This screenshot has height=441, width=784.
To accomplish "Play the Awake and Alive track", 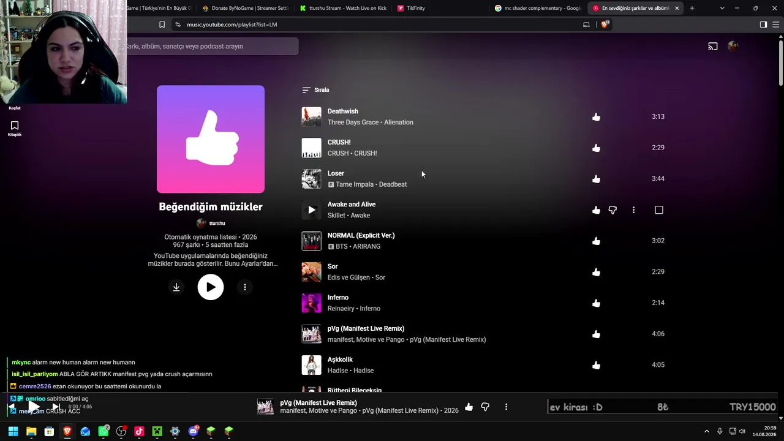I will [311, 210].
